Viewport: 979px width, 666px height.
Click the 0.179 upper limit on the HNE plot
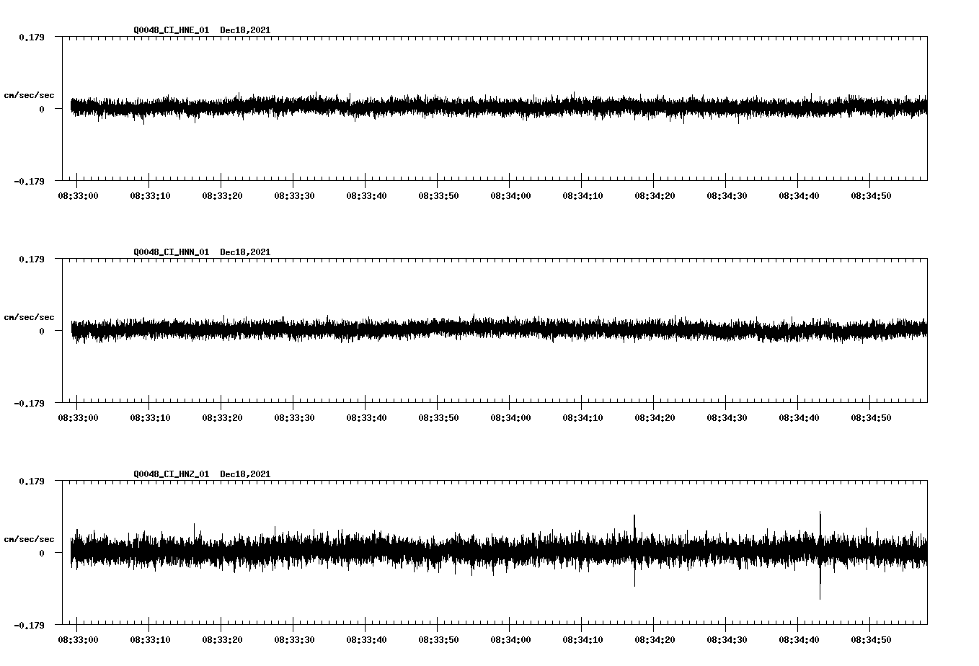(32, 37)
